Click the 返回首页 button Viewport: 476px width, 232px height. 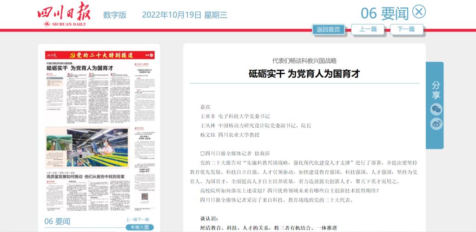pos(328,29)
